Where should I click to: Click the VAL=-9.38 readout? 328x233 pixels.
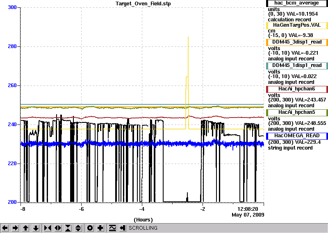[x=301, y=35]
